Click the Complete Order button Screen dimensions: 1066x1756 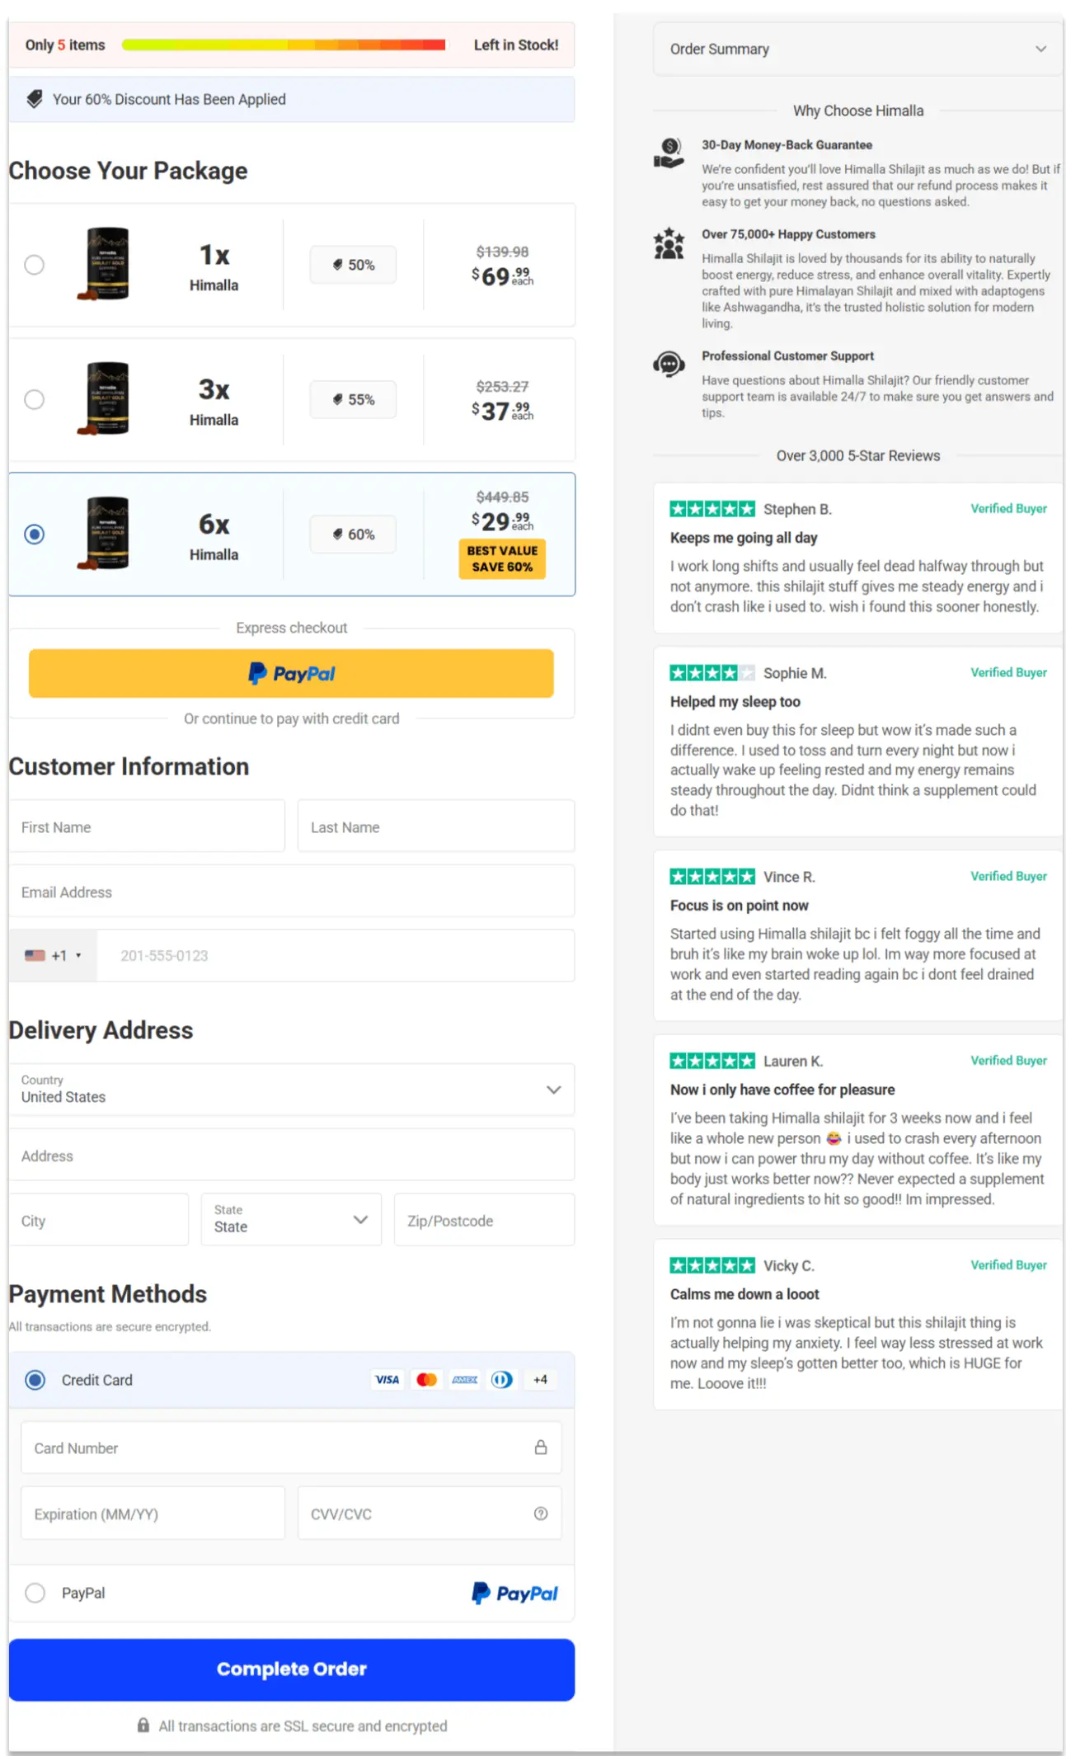[291, 1669]
